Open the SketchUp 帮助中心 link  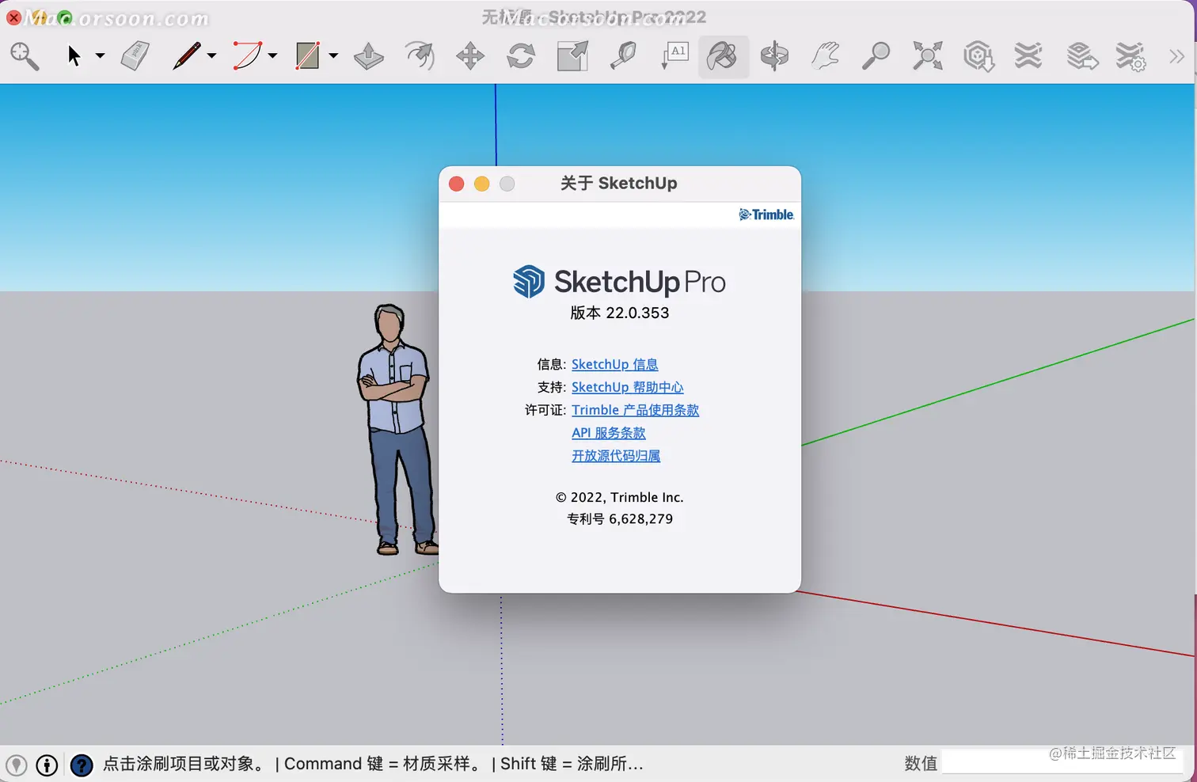628,387
